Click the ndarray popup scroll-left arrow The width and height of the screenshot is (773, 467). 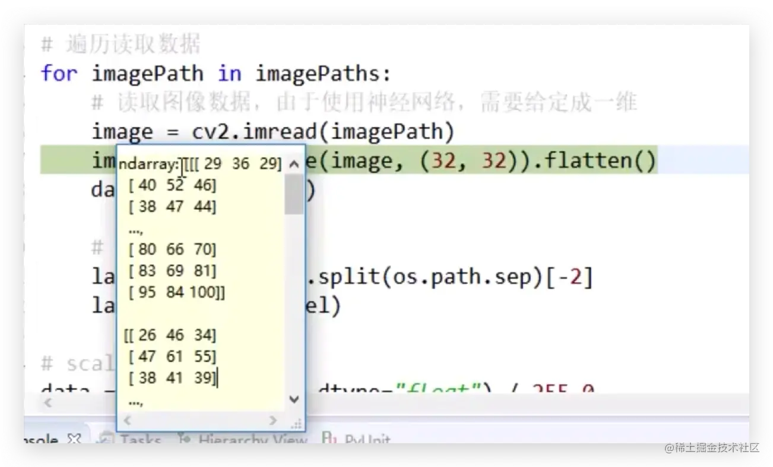(x=127, y=421)
